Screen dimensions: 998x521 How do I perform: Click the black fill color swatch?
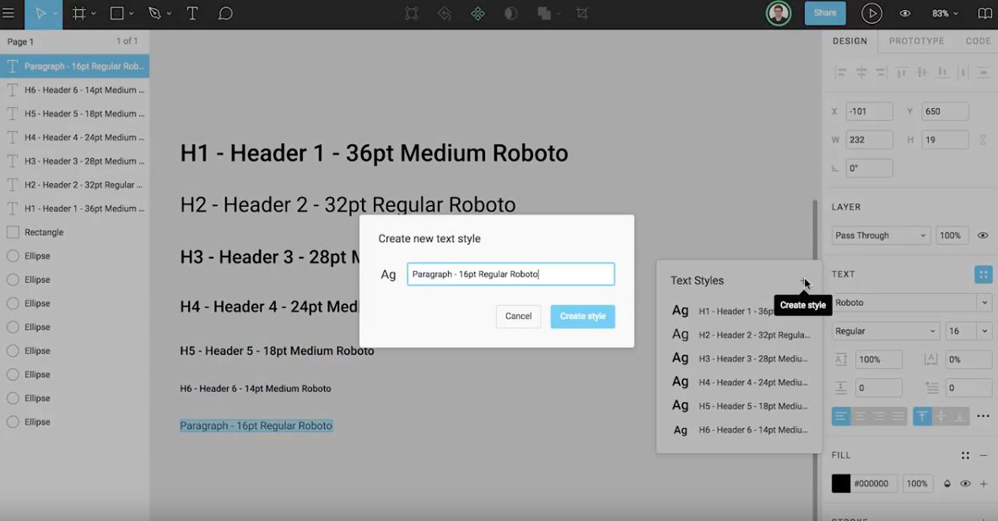[x=841, y=484]
